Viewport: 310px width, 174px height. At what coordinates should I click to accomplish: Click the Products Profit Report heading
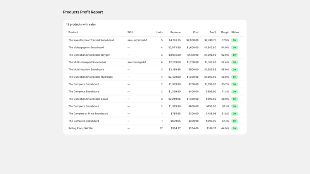coord(83,12)
